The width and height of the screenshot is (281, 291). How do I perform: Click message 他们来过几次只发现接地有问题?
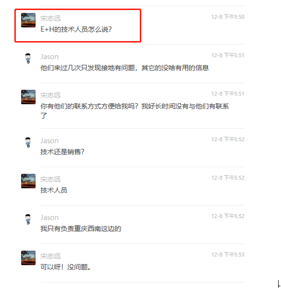(124, 68)
